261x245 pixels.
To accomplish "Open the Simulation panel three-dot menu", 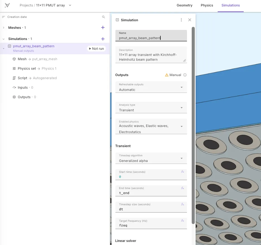I will click(x=181, y=20).
